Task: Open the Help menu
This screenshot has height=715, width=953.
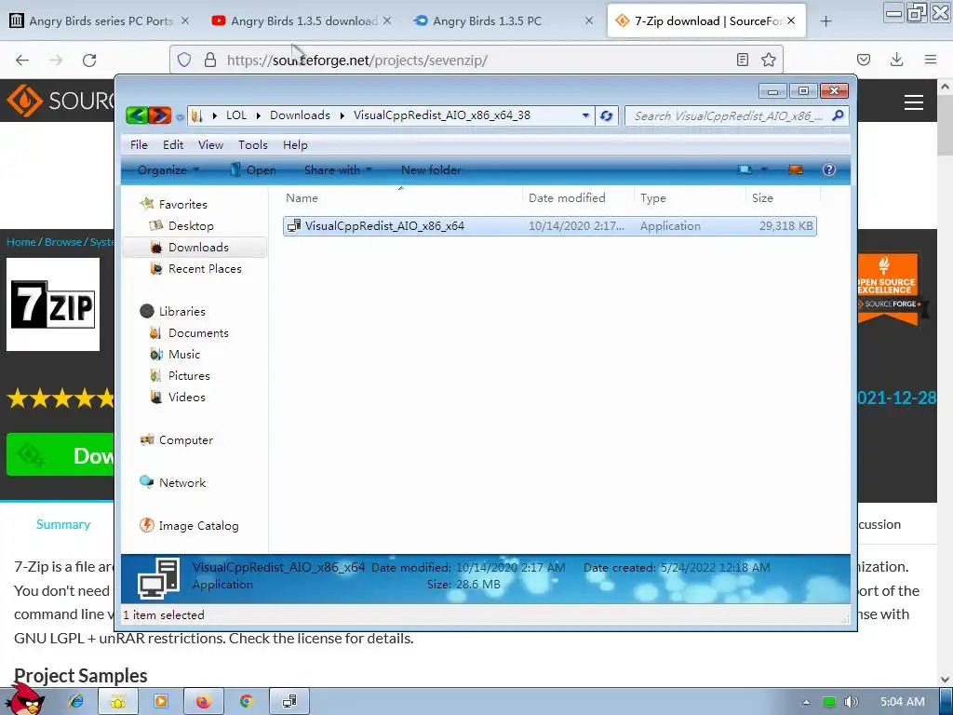Action: tap(295, 144)
